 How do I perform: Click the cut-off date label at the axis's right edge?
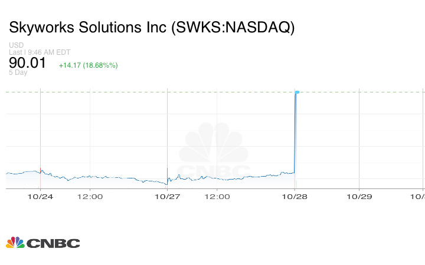point(420,197)
